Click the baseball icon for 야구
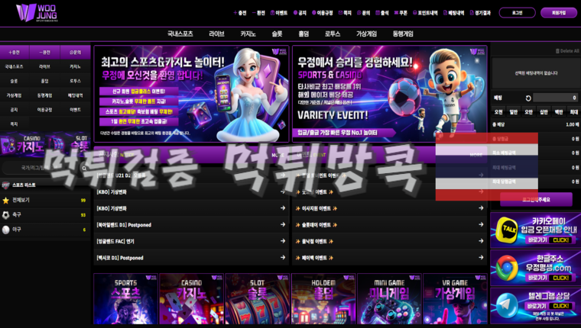581x328 pixels. (x=6, y=229)
